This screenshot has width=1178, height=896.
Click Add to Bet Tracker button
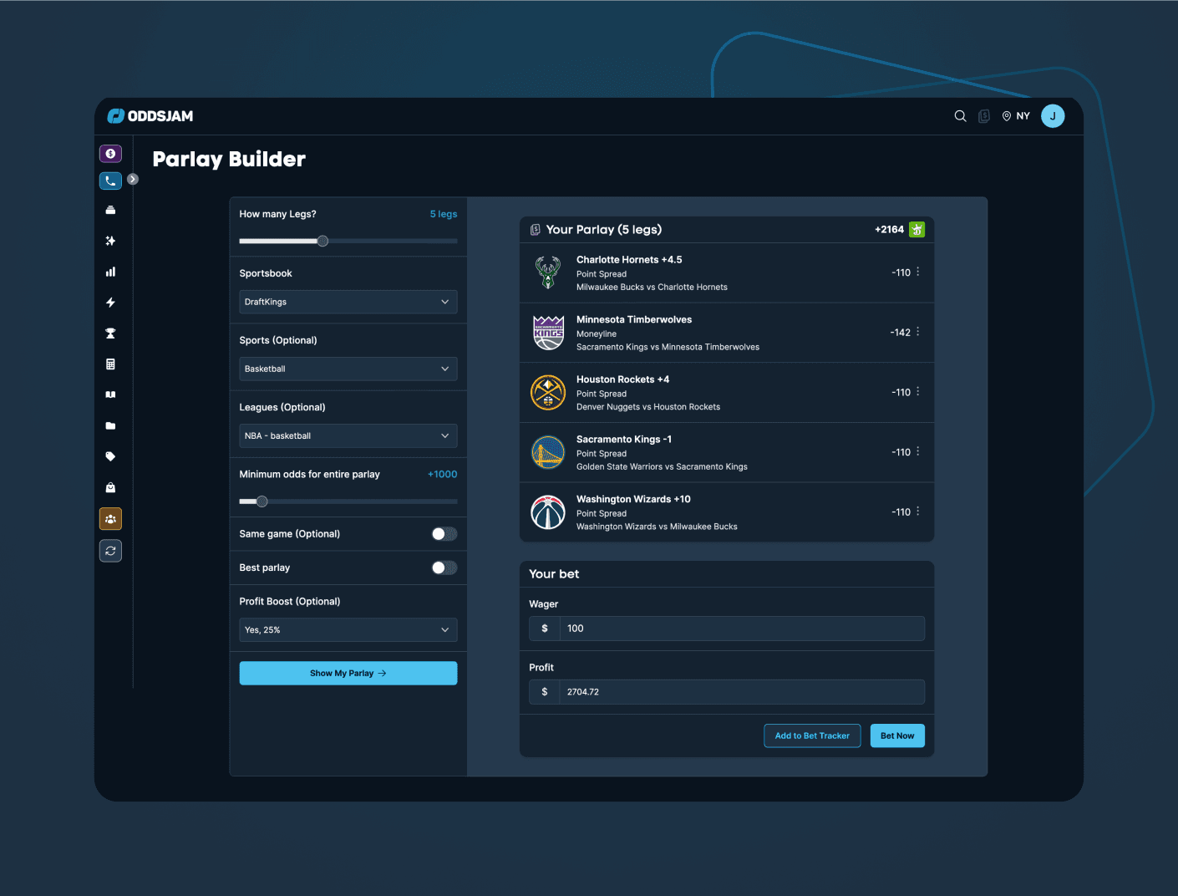tap(812, 736)
